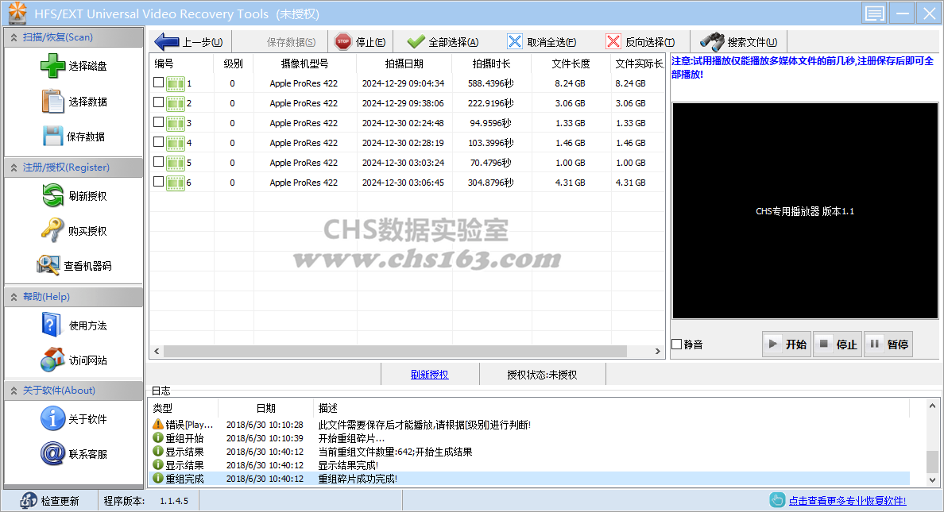
Task: Open 选择数据 clipboard icon
Action: click(x=52, y=101)
